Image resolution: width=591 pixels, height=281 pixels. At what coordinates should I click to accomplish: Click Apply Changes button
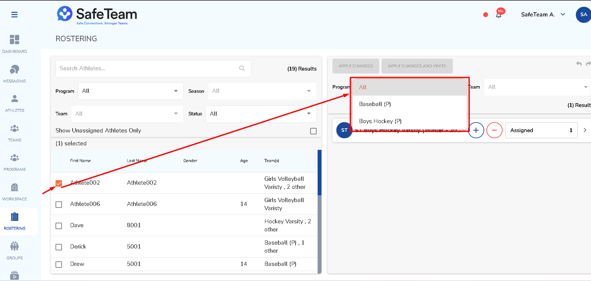click(x=356, y=66)
